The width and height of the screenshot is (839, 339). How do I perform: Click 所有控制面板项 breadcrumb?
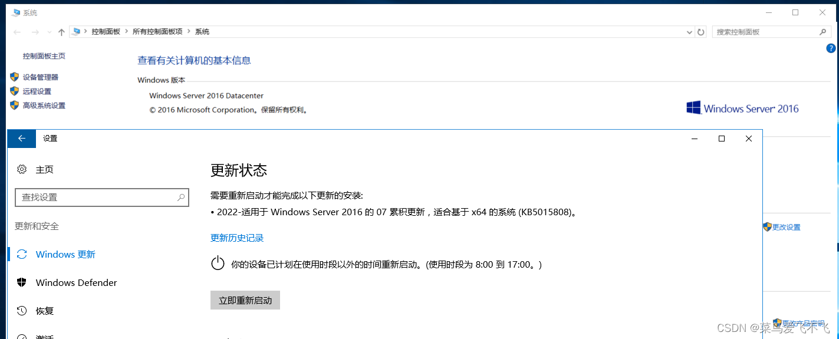[157, 32]
